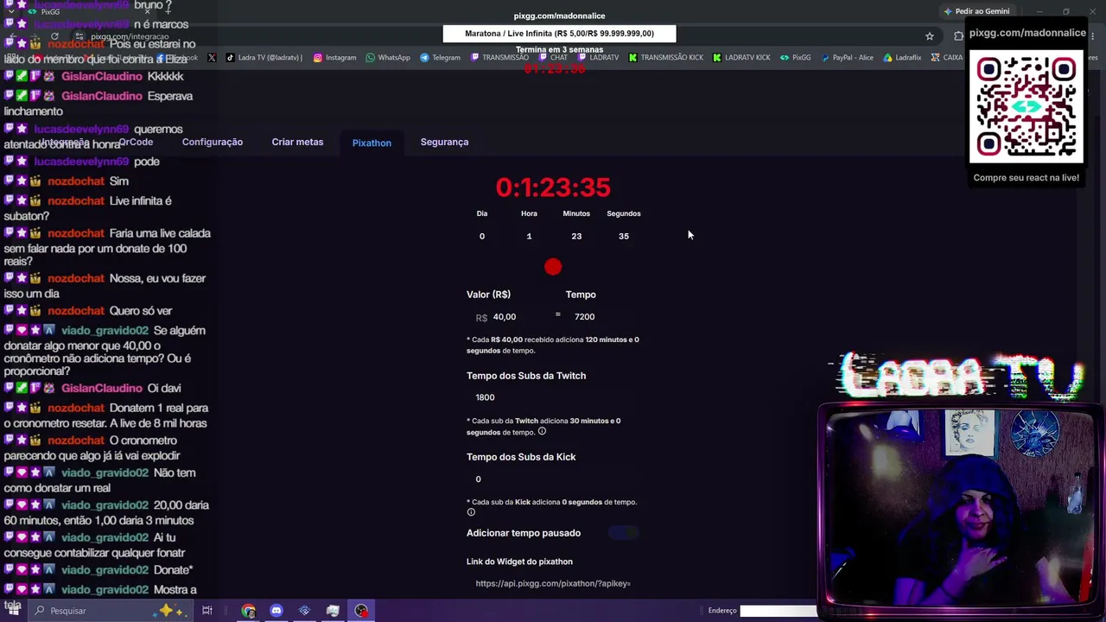Toggle Adicionar tempo pausado switch

622,533
